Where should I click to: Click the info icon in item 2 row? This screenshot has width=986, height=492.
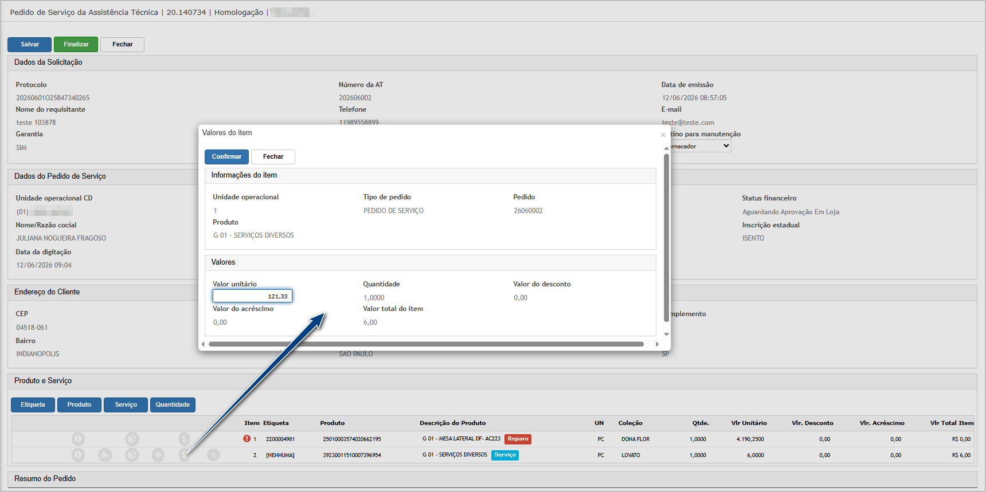pyautogui.click(x=78, y=455)
